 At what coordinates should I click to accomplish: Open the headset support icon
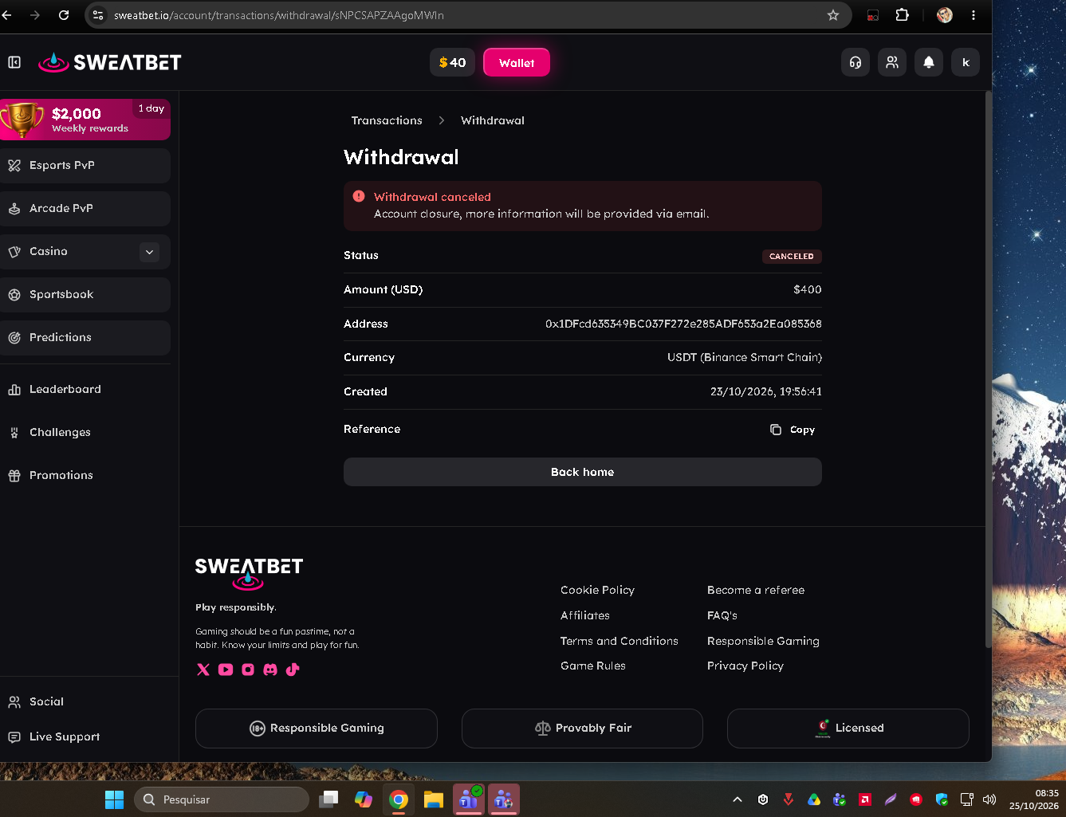tap(856, 62)
